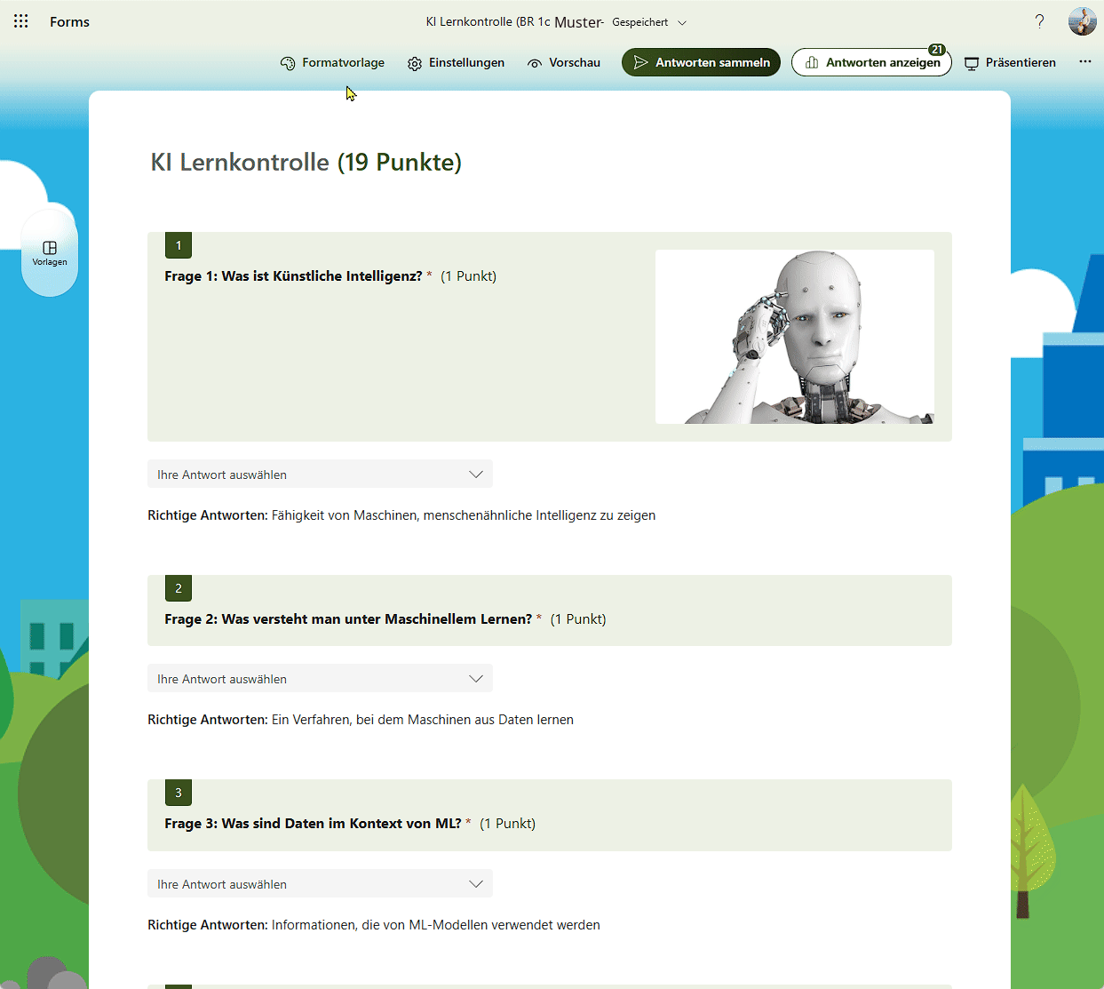
Task: Click correct answer text for Frage 2
Action: coord(423,720)
